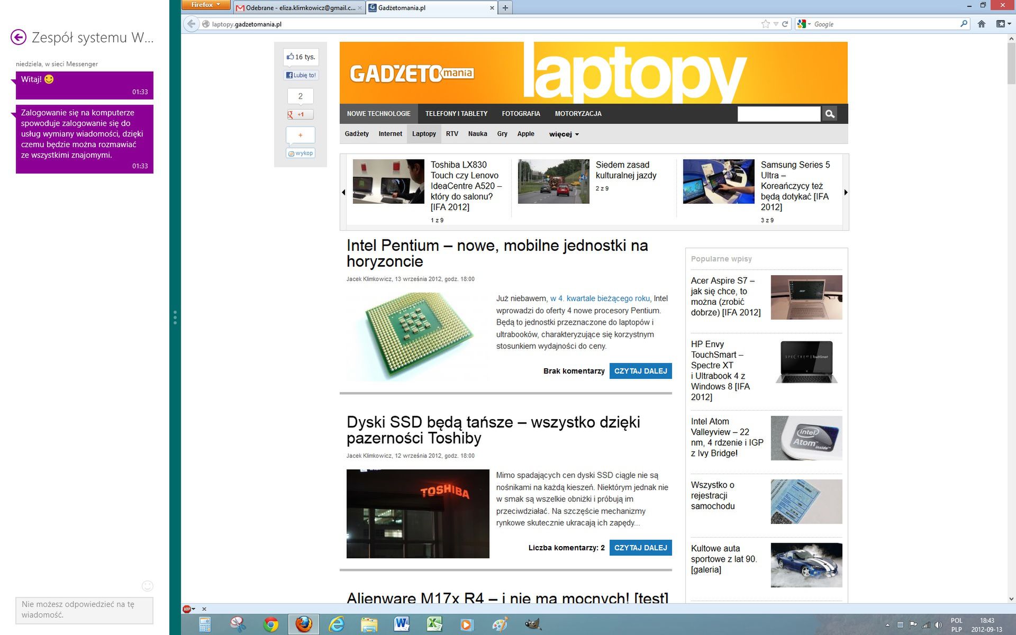Open GIMP from the taskbar
This screenshot has width=1016, height=635.
tap(532, 624)
